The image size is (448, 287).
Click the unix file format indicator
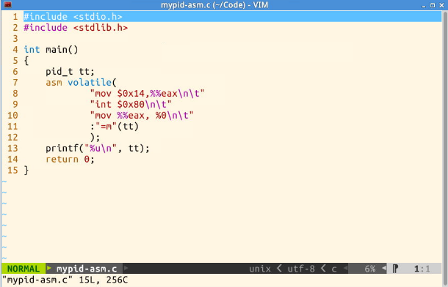[260, 269]
